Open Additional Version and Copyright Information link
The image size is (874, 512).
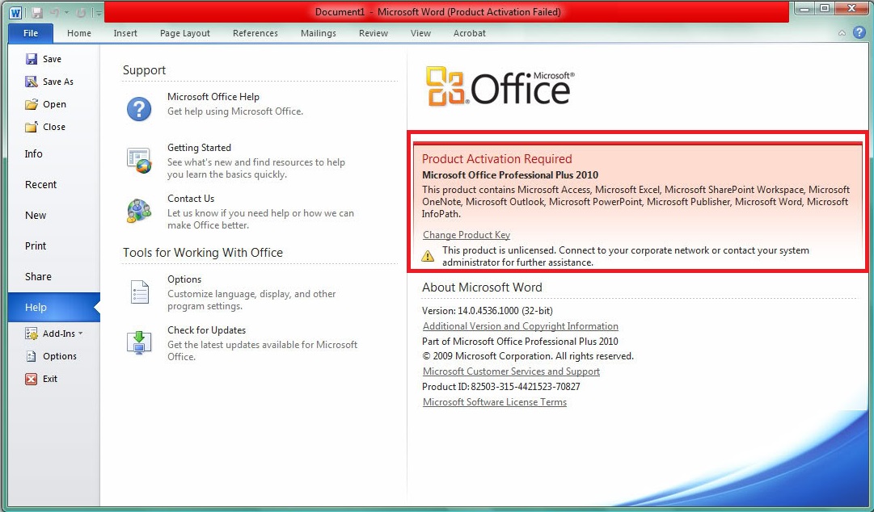521,326
